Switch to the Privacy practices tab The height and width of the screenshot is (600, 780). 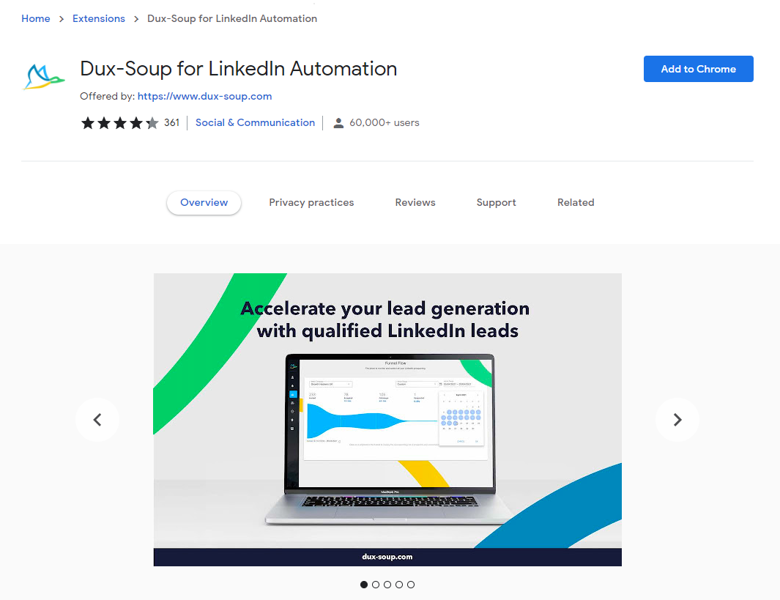(x=311, y=202)
